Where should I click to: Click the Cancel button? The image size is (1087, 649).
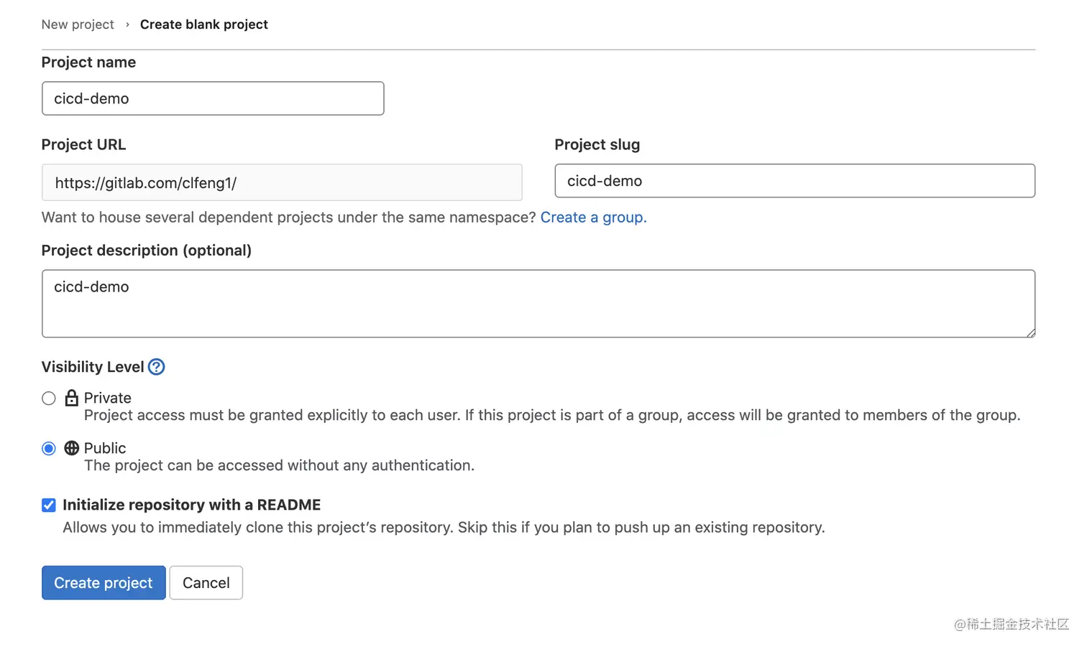(x=206, y=583)
